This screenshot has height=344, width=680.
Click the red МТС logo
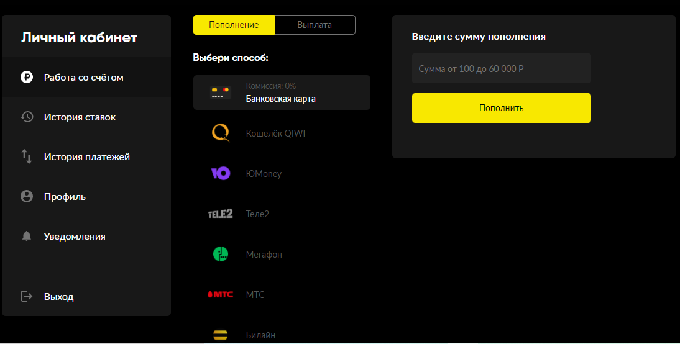(x=220, y=294)
